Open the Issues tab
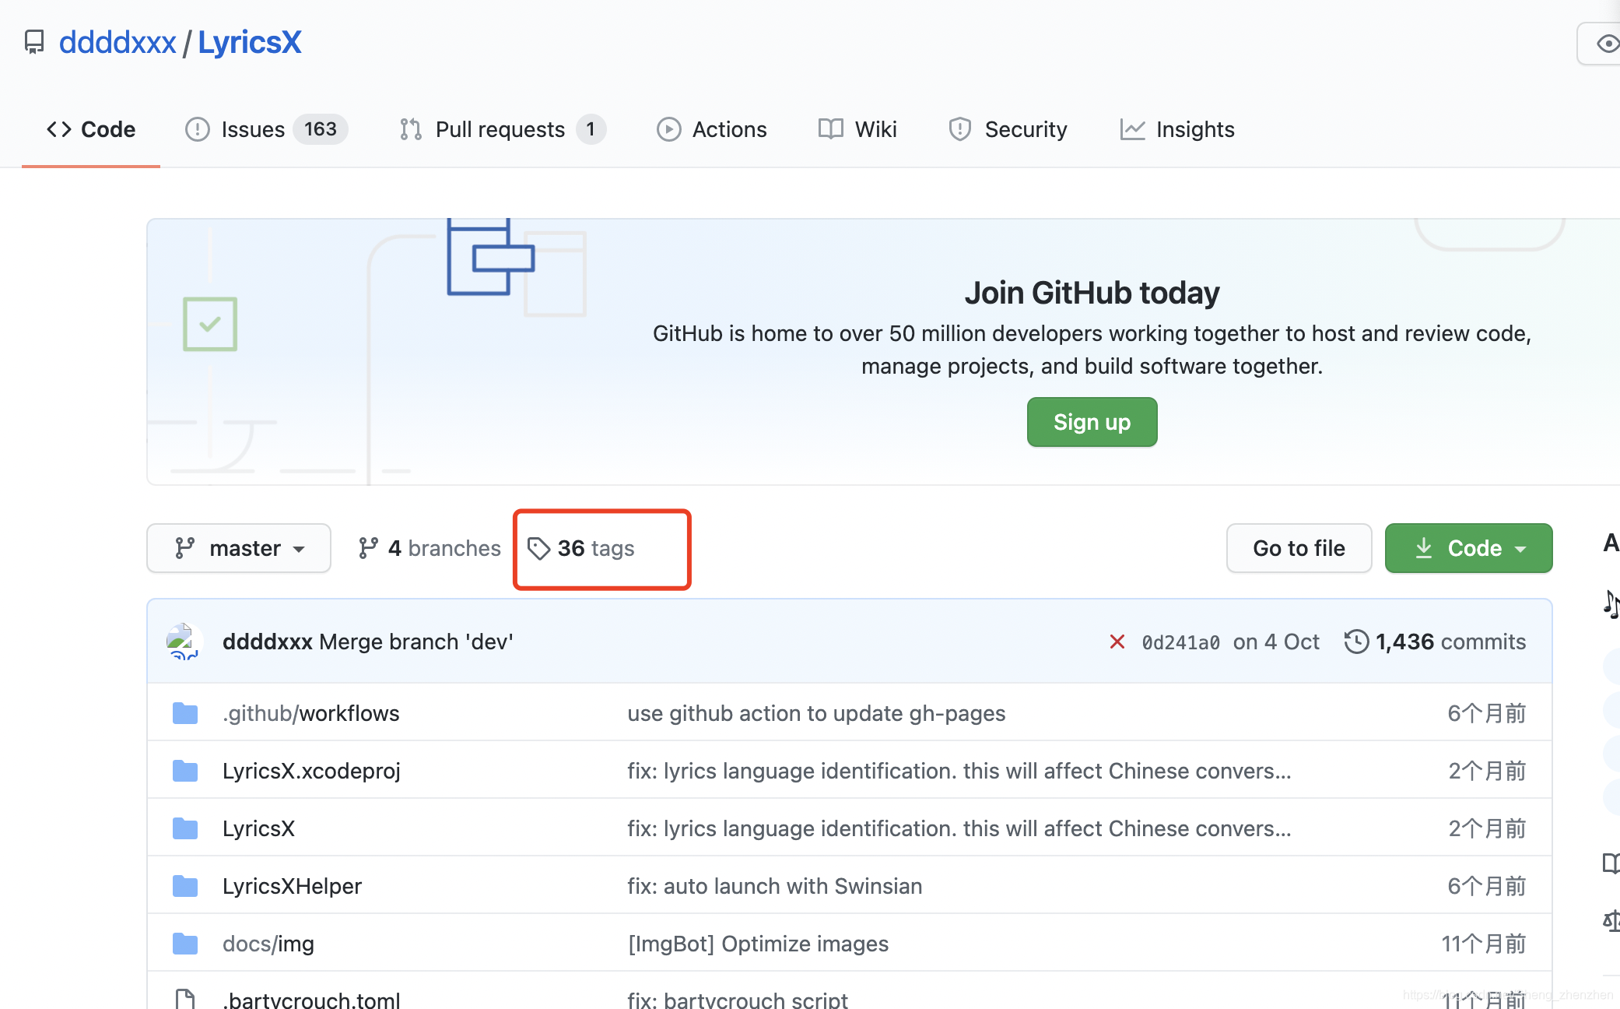 pyautogui.click(x=265, y=129)
